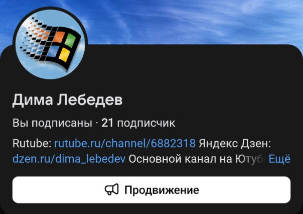Click the Rutube: label in description

[x=32, y=143]
